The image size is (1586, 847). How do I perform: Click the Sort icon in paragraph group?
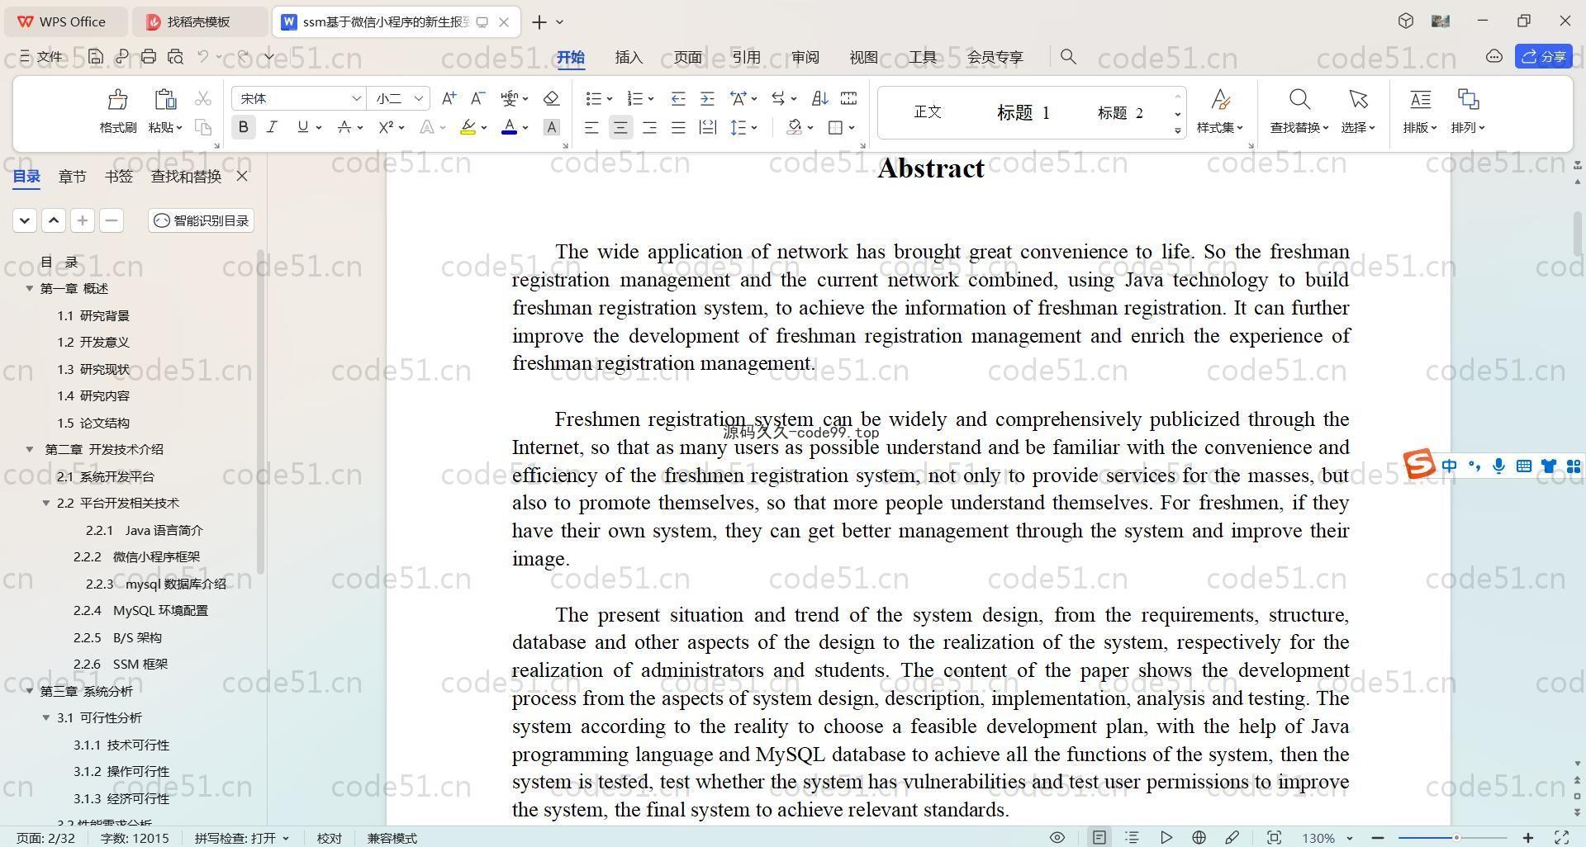(x=819, y=98)
